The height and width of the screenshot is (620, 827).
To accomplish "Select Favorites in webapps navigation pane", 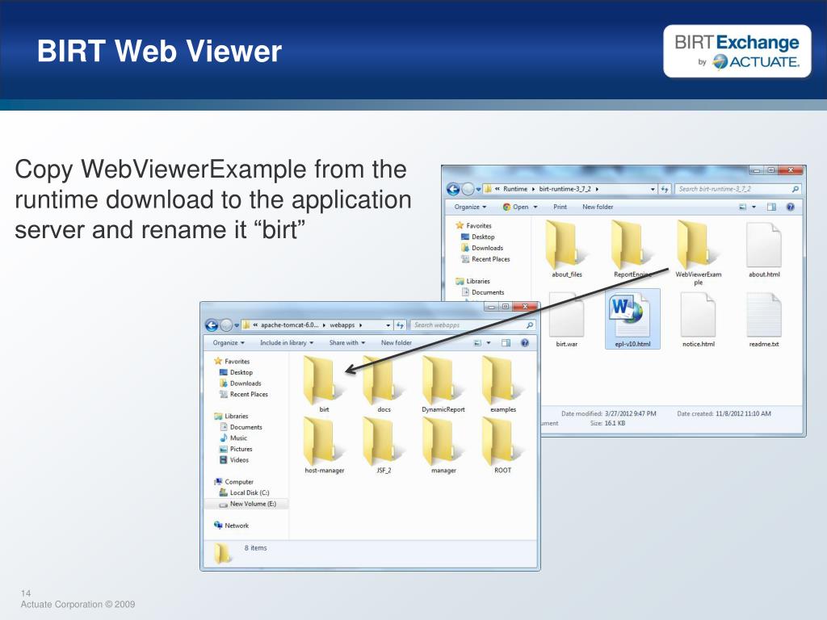I will pos(232,361).
